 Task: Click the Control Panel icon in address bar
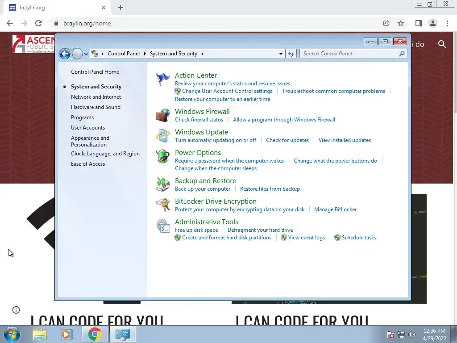click(x=95, y=54)
